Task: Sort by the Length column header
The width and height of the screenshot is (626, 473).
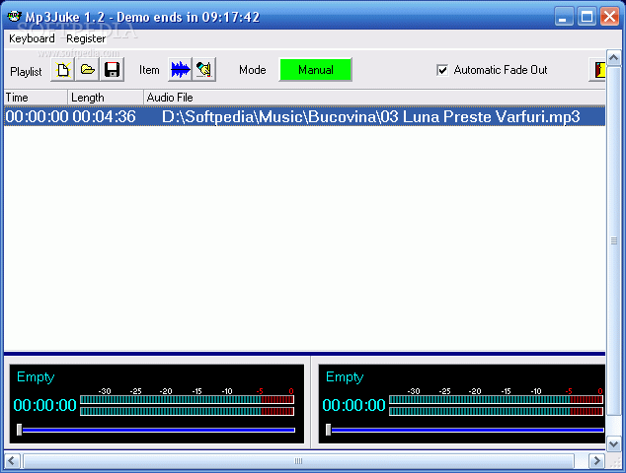Action: click(x=106, y=98)
